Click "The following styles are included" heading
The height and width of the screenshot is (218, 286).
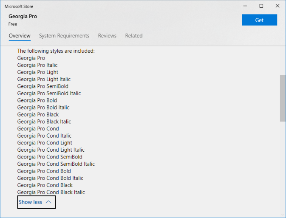[x=56, y=51]
